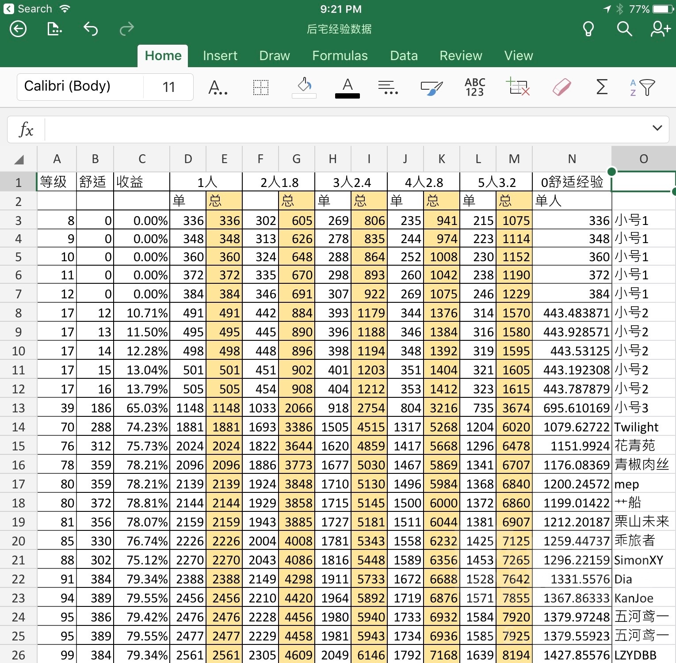
Task: Open the magnifier search tool
Action: [x=624, y=29]
